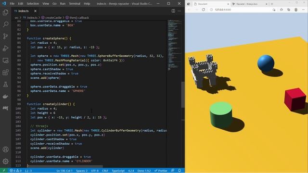The height and width of the screenshot is (173, 308).
Task: Open the Go menu
Action: coord(54,3)
